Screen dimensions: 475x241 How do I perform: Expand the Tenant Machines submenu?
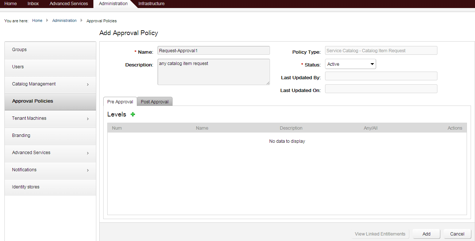(x=50, y=119)
